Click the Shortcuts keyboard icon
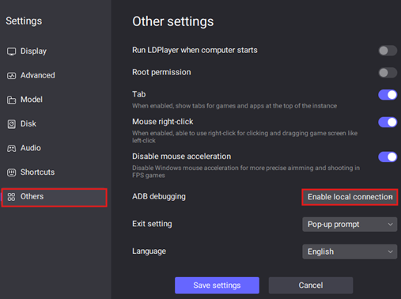Screen dimensions: 401x299 [11, 172]
